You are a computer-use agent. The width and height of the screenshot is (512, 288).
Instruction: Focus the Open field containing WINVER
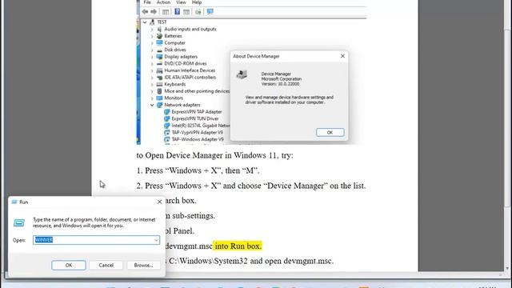96,240
